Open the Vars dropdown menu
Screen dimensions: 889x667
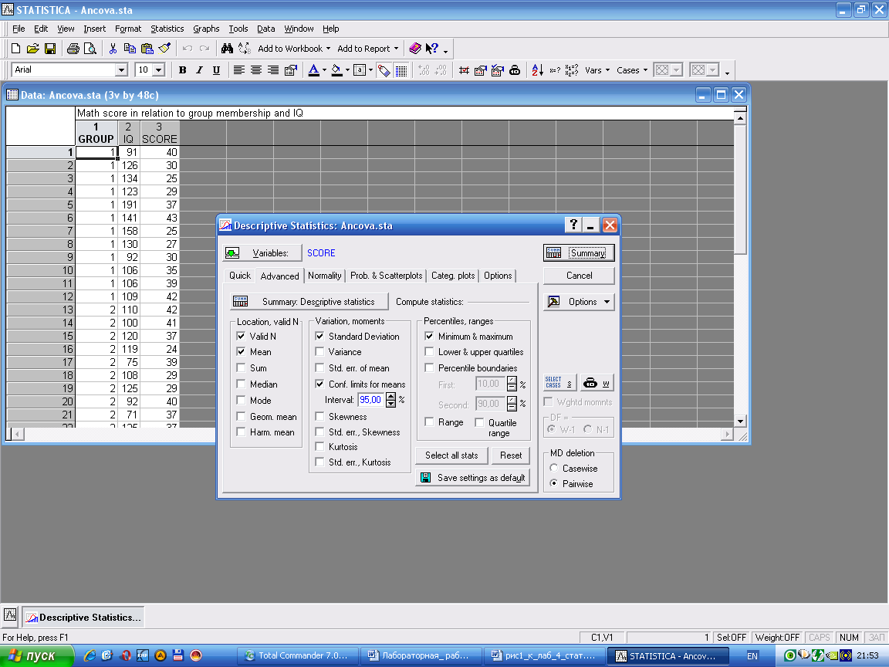597,70
